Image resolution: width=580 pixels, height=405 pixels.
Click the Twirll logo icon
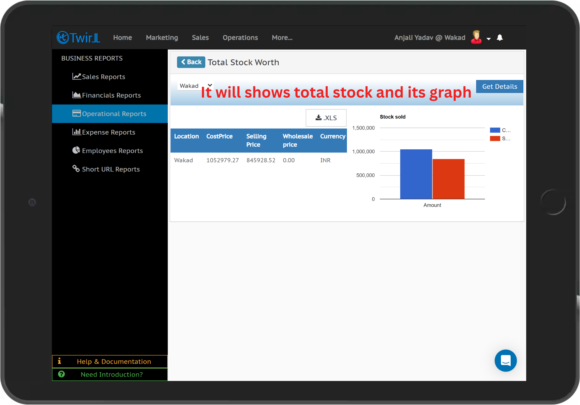pyautogui.click(x=63, y=38)
